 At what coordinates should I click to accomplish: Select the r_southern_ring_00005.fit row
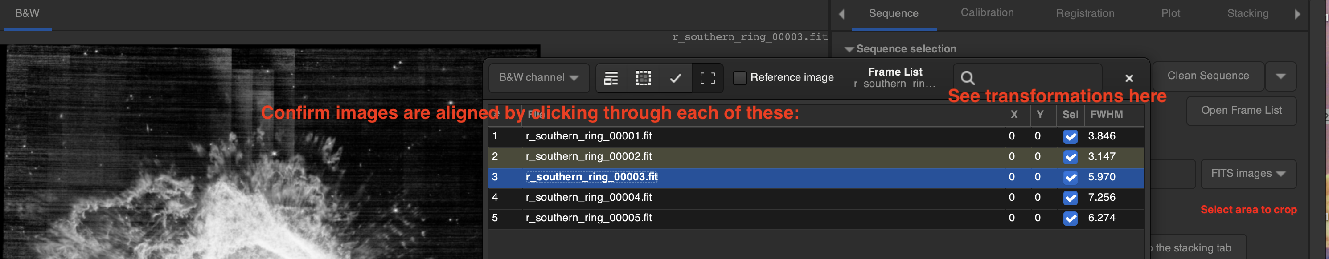[x=588, y=218]
